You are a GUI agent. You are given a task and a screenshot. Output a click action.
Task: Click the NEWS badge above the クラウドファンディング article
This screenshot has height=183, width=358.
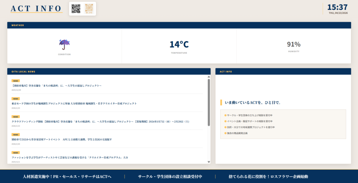[x=16, y=117]
